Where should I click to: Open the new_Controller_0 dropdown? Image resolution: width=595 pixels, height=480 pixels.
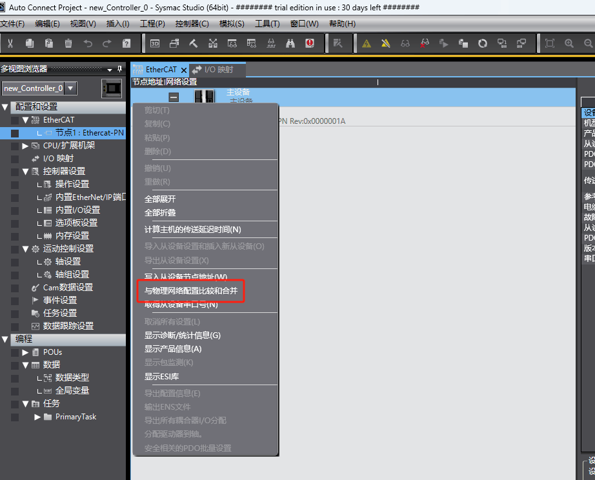pyautogui.click(x=70, y=88)
